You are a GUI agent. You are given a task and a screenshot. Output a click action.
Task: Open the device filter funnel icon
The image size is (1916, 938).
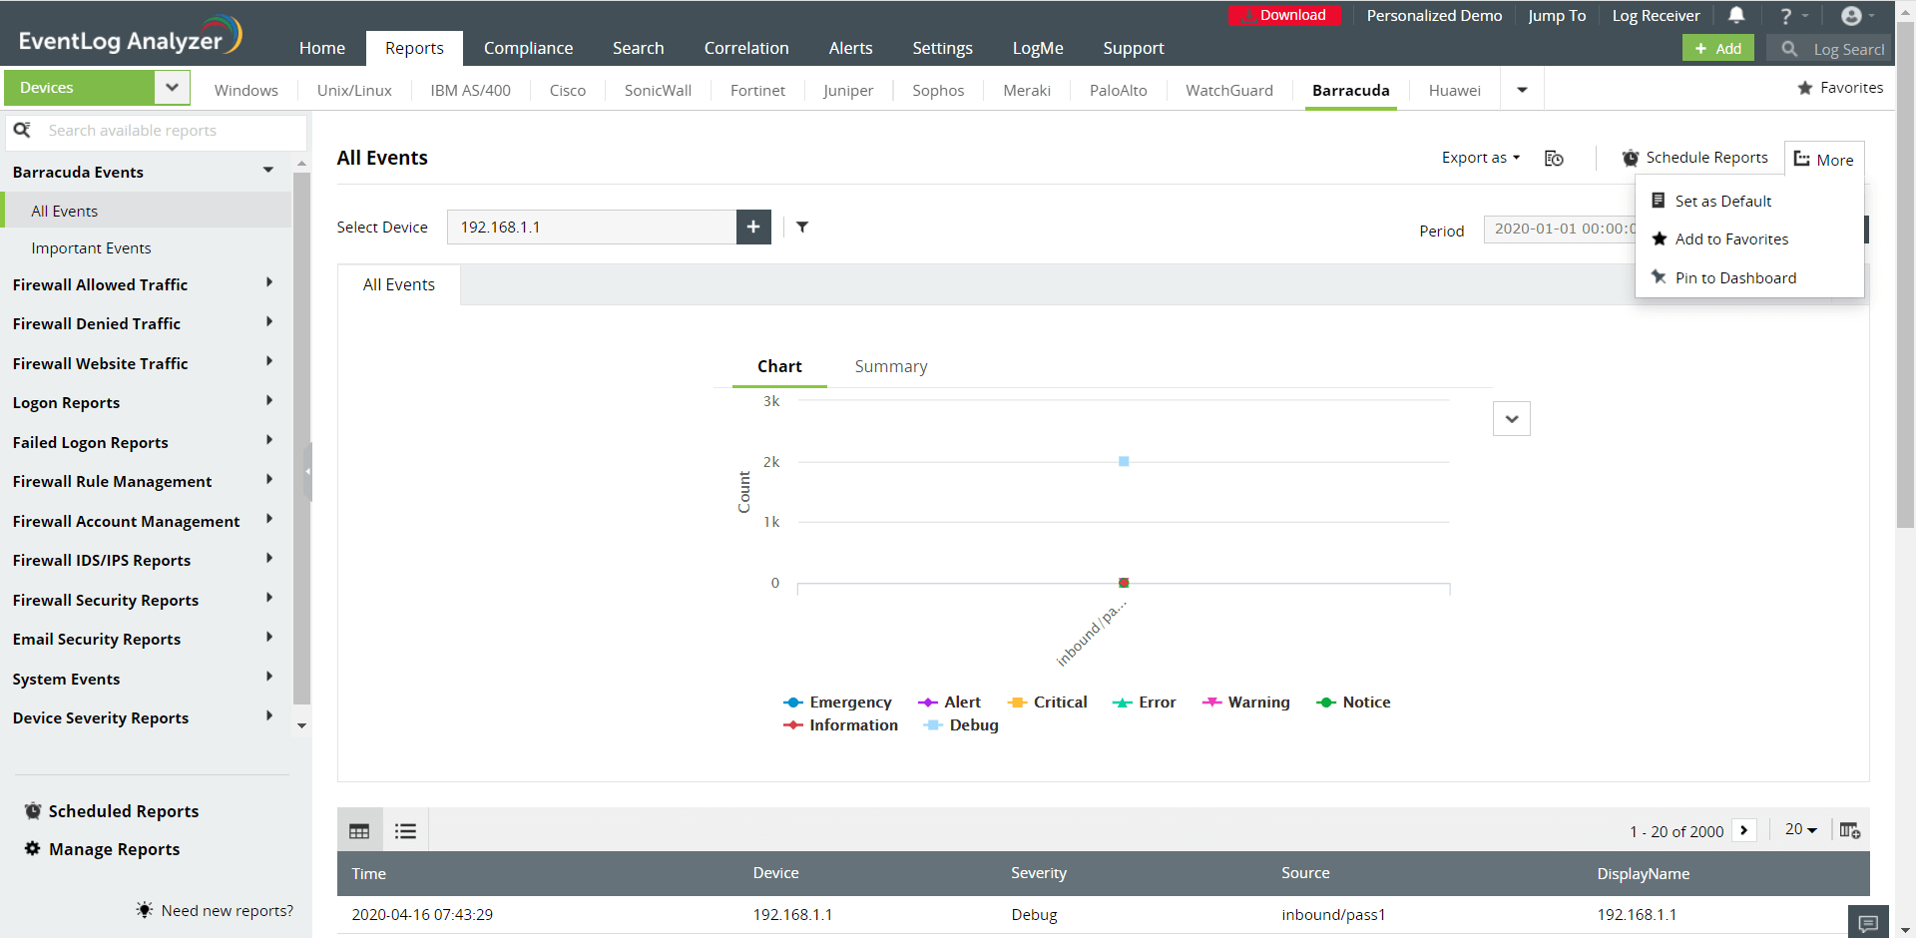802,227
